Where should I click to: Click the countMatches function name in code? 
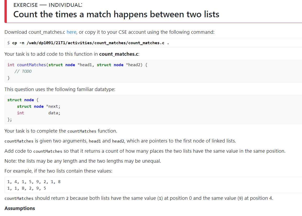coord(31,65)
